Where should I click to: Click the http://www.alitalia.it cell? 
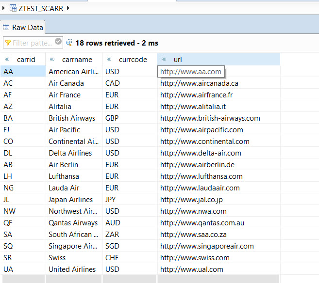pyautogui.click(x=218, y=107)
